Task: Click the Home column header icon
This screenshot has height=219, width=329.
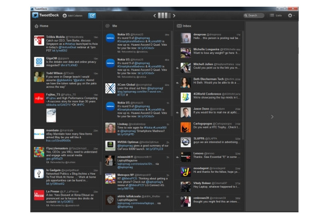Action: (36, 26)
